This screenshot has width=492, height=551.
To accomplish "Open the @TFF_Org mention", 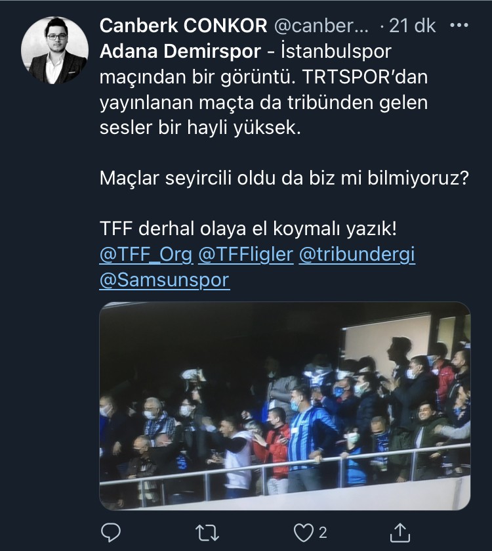I will (x=146, y=255).
